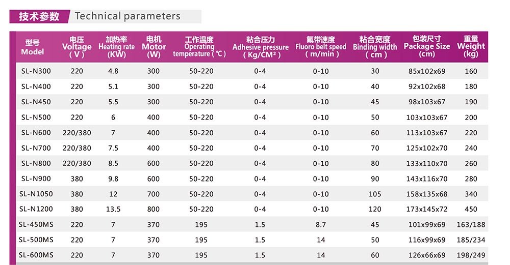Select the Model column header
Screen dimensions: 510x265
click(33, 47)
